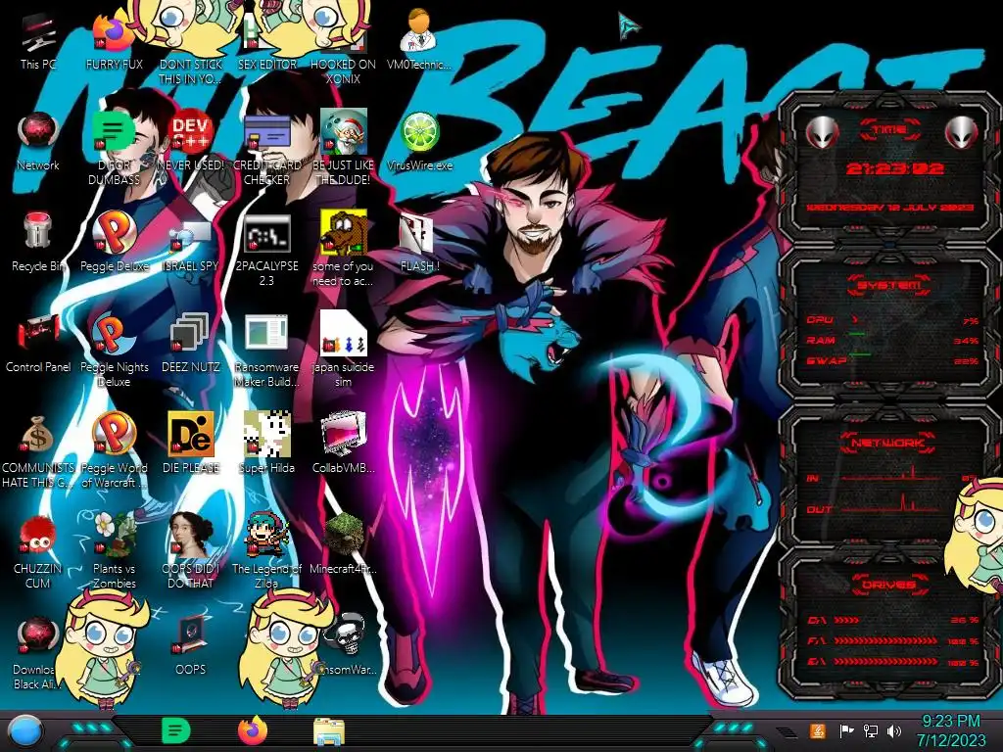
Task: Open the Download Black Ali... icon
Action: [x=38, y=635]
